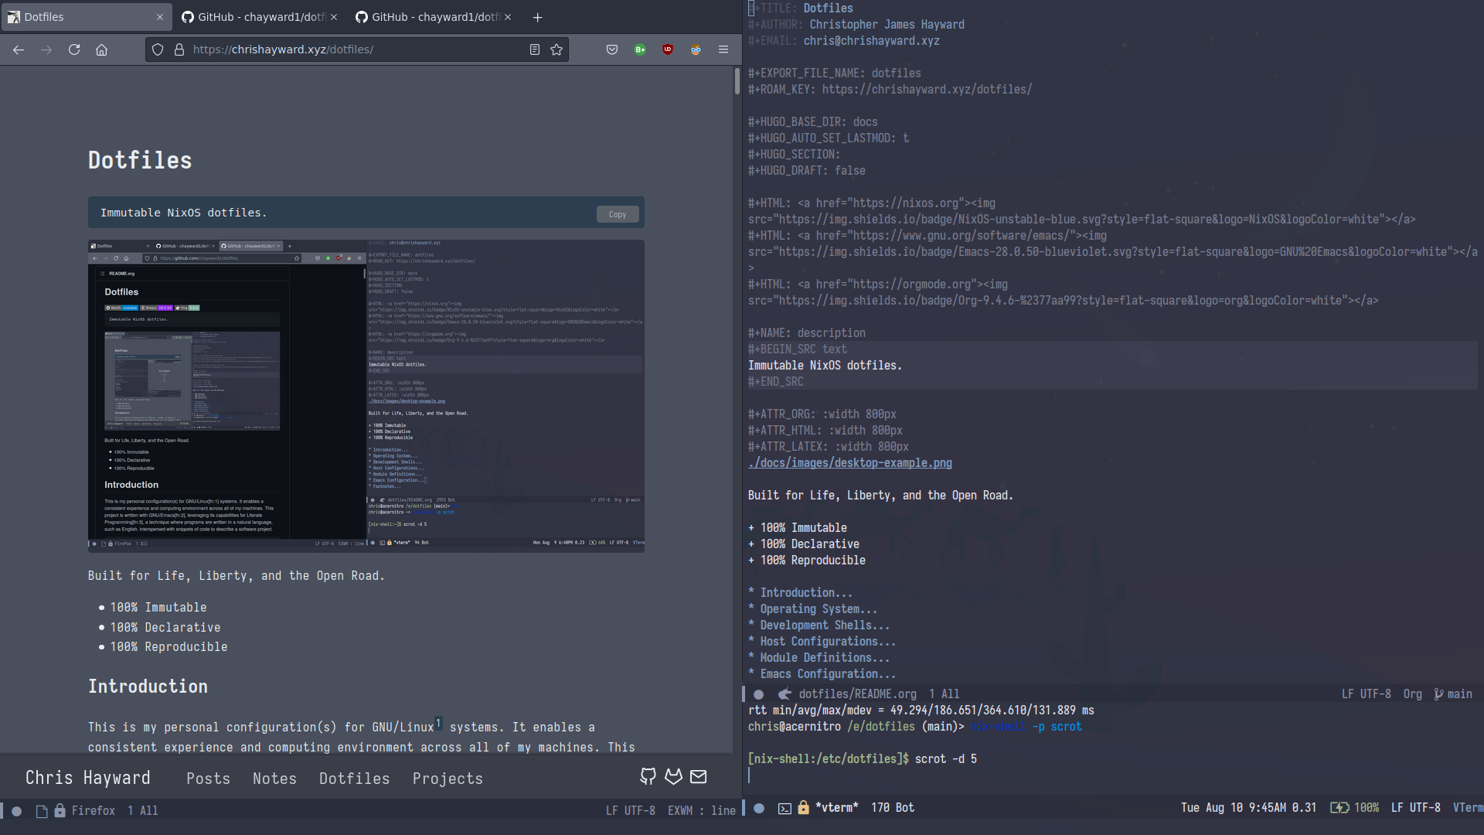Image resolution: width=1484 pixels, height=835 pixels.
Task: Click the GitHub profile icon link
Action: (x=648, y=776)
